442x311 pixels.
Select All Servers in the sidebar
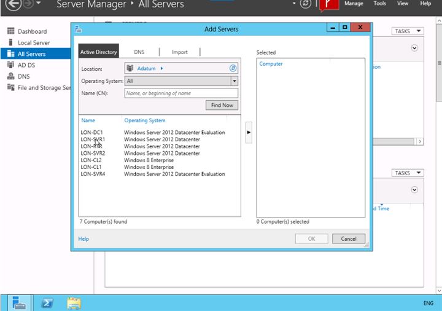click(x=36, y=53)
